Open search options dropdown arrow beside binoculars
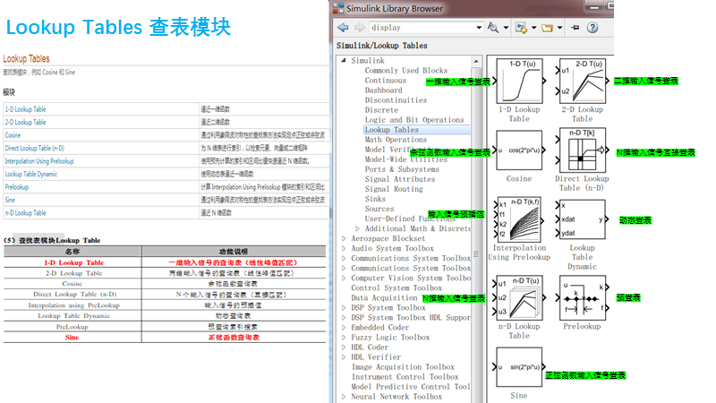This screenshot has width=716, height=403. 506,28
